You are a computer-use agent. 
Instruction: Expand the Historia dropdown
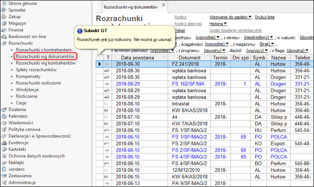(x=219, y=23)
